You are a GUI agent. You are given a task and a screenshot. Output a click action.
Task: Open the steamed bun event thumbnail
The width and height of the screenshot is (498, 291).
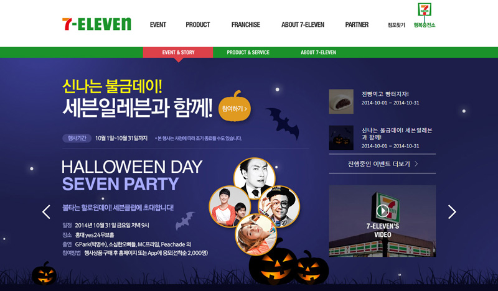coord(341,101)
